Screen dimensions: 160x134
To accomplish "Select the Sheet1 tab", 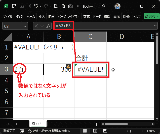I will tap(38, 124).
